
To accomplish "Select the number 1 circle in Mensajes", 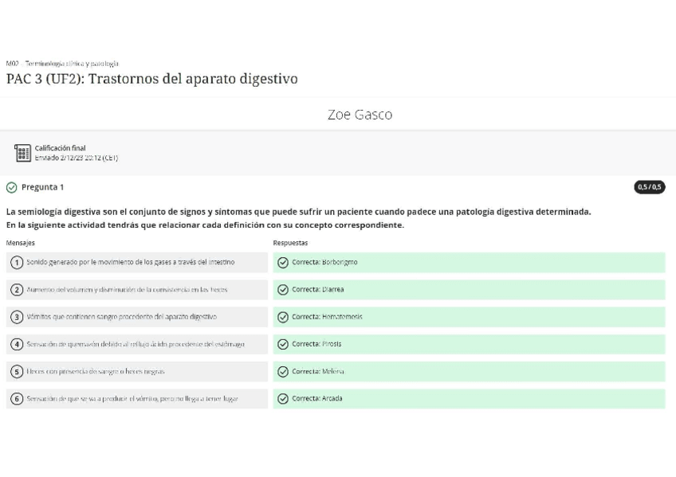I will click(x=17, y=263).
